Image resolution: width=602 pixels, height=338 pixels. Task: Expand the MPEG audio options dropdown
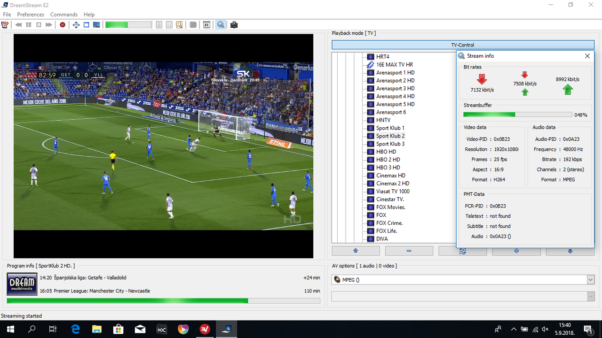click(x=591, y=280)
